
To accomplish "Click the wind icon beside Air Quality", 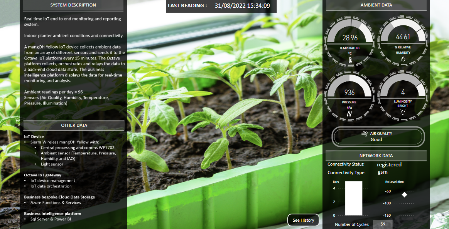I will tap(364, 134).
